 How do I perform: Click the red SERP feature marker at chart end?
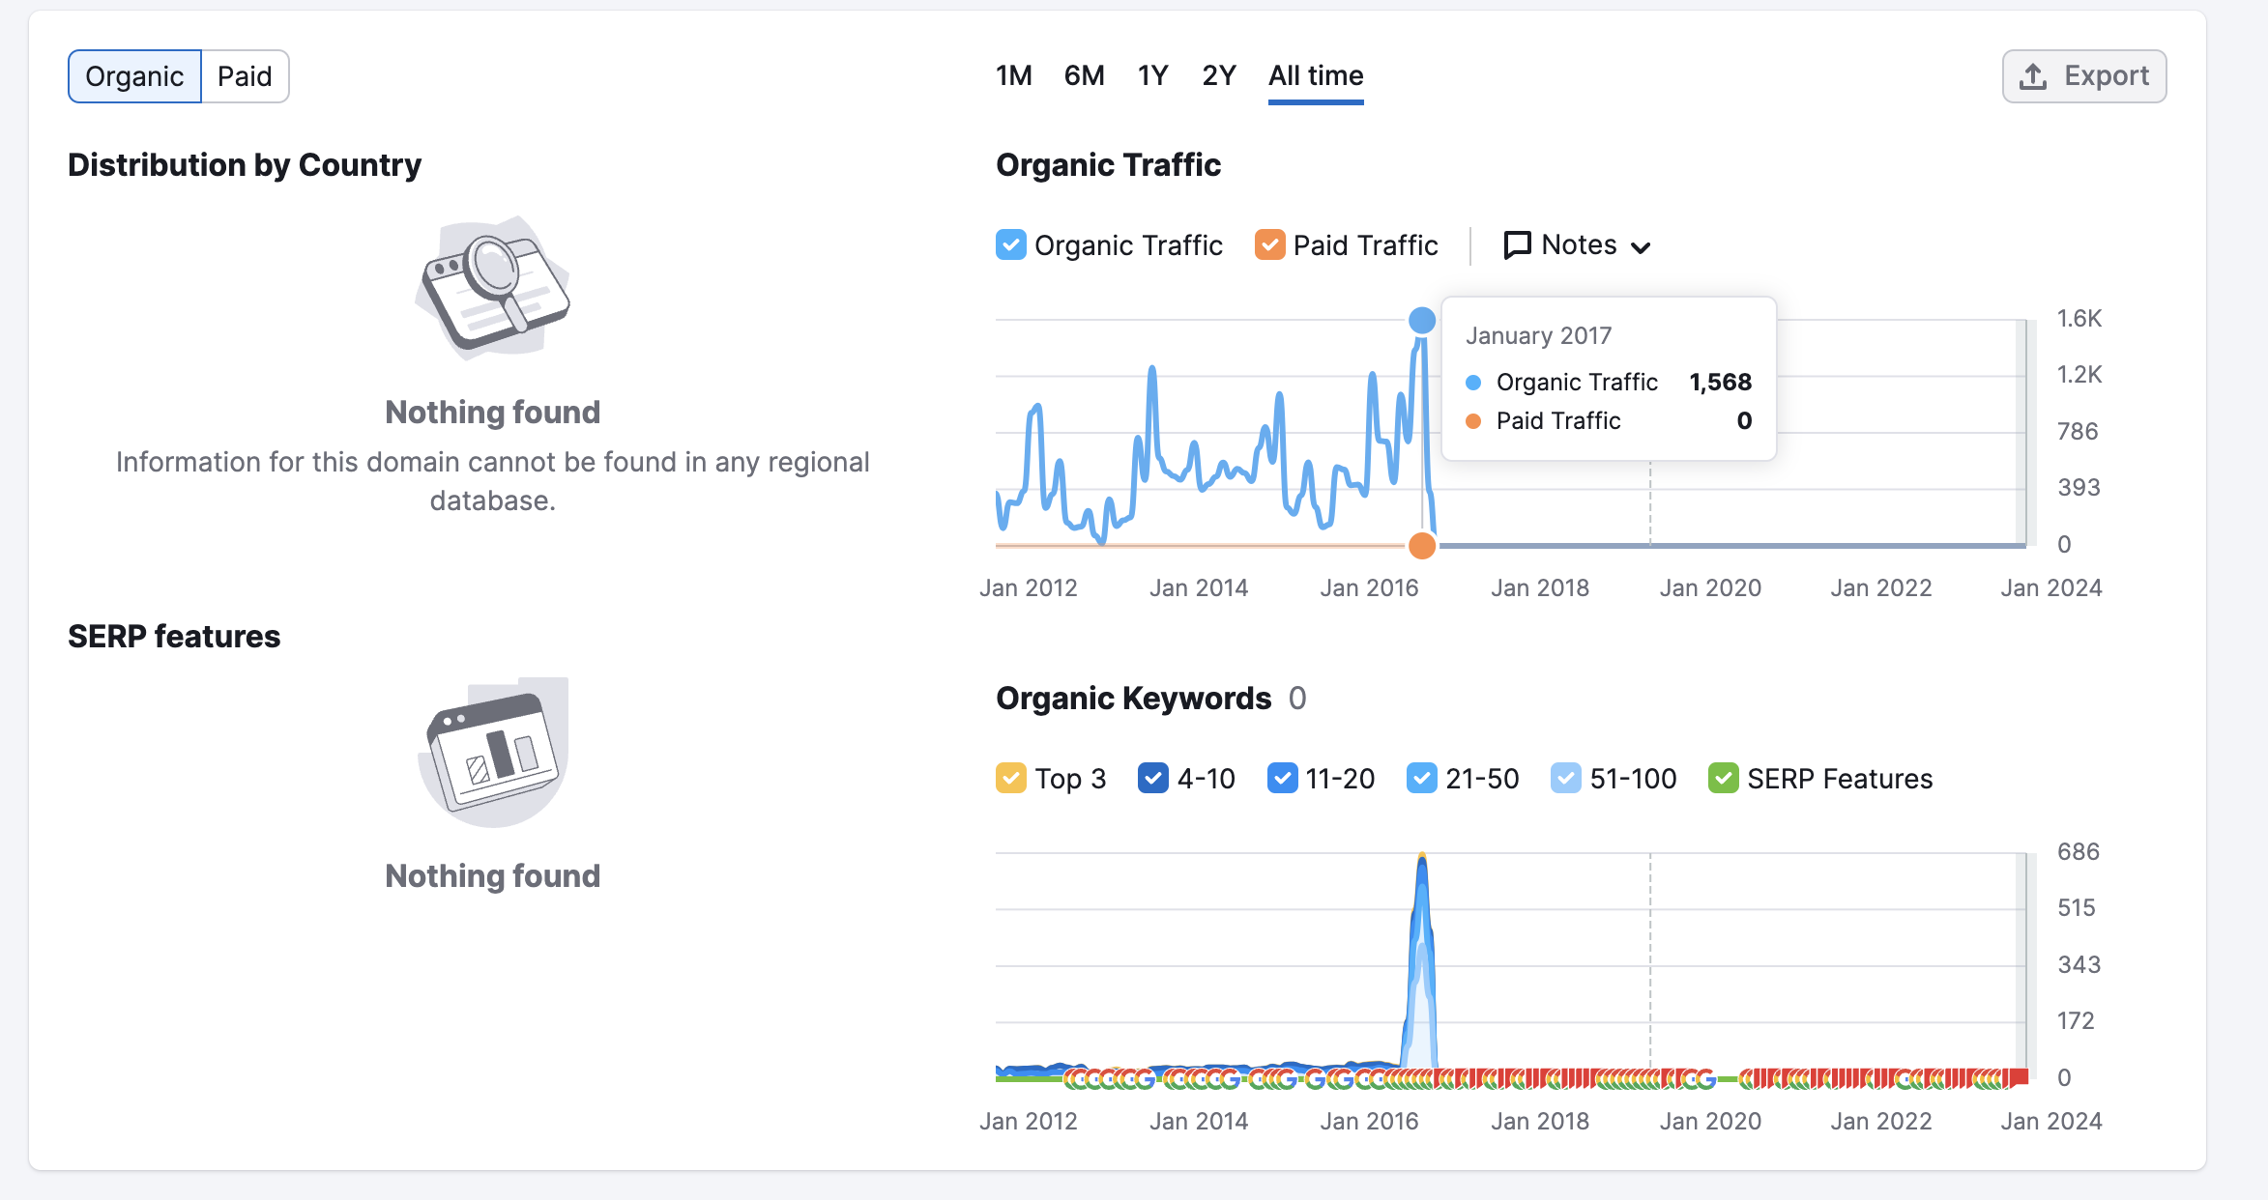coord(2018,1077)
